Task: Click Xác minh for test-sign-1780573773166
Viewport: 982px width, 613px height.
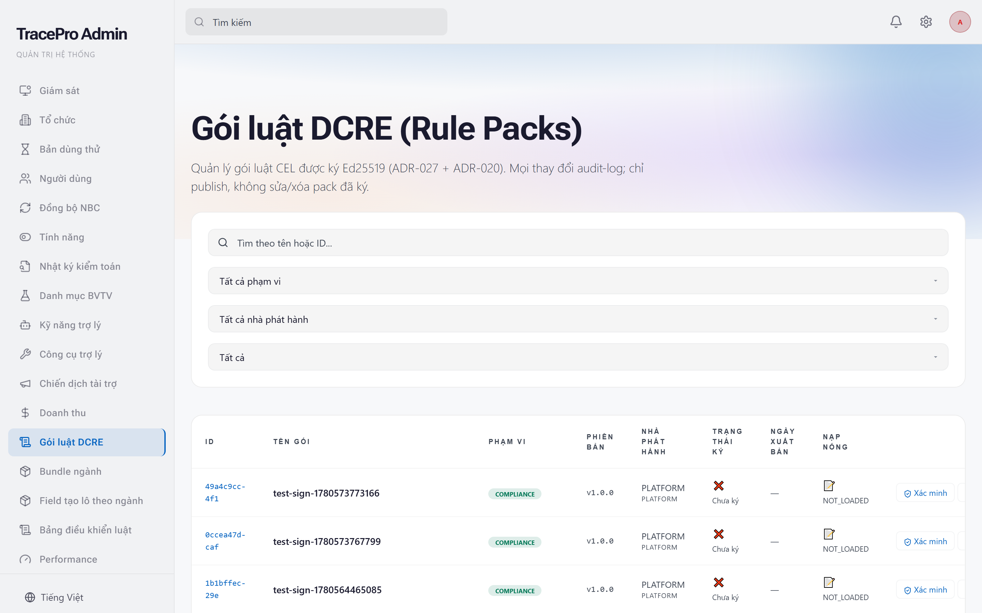Action: coord(925,493)
